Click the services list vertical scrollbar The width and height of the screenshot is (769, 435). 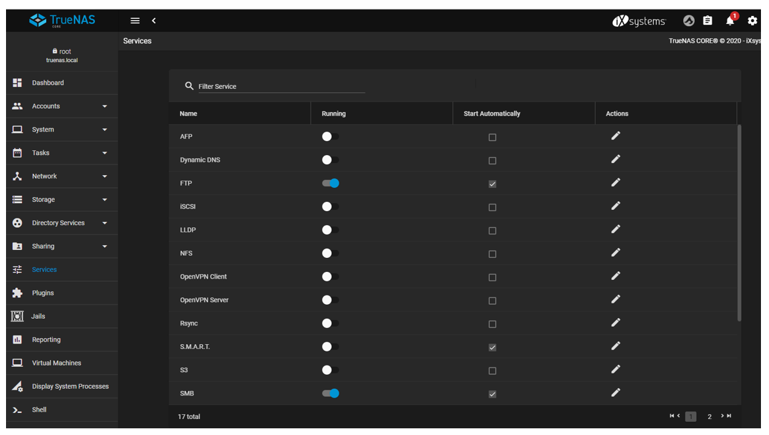pos(739,223)
